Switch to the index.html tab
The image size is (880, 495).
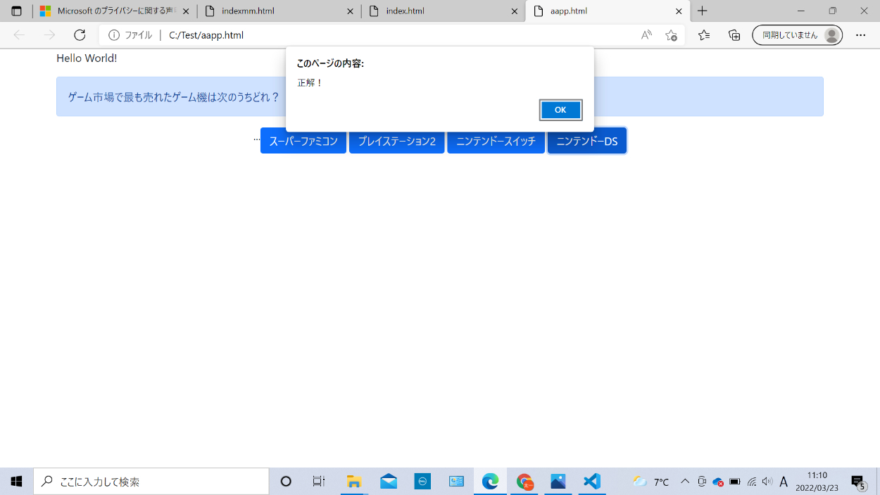[x=440, y=11]
